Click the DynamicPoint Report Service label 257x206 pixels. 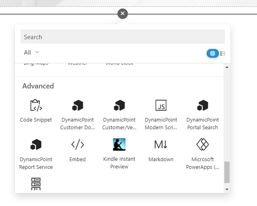click(x=36, y=163)
